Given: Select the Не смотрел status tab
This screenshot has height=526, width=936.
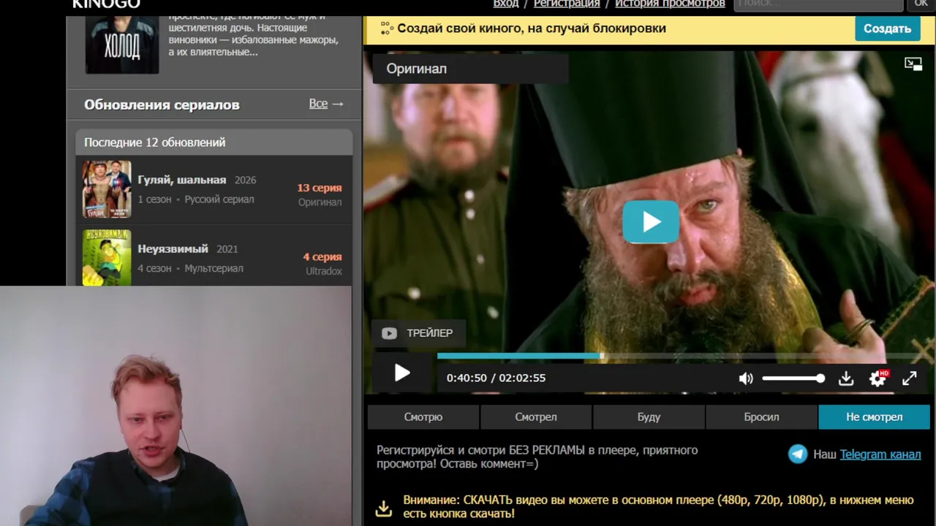Looking at the screenshot, I should pyautogui.click(x=874, y=417).
